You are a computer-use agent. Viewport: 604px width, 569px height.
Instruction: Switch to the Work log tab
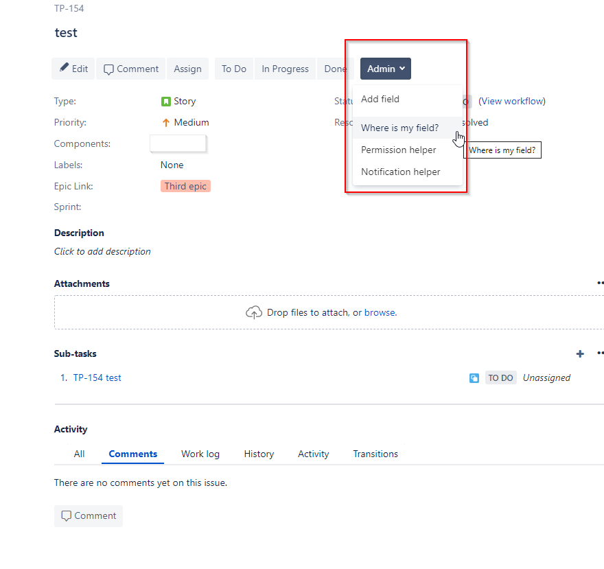pyautogui.click(x=200, y=454)
